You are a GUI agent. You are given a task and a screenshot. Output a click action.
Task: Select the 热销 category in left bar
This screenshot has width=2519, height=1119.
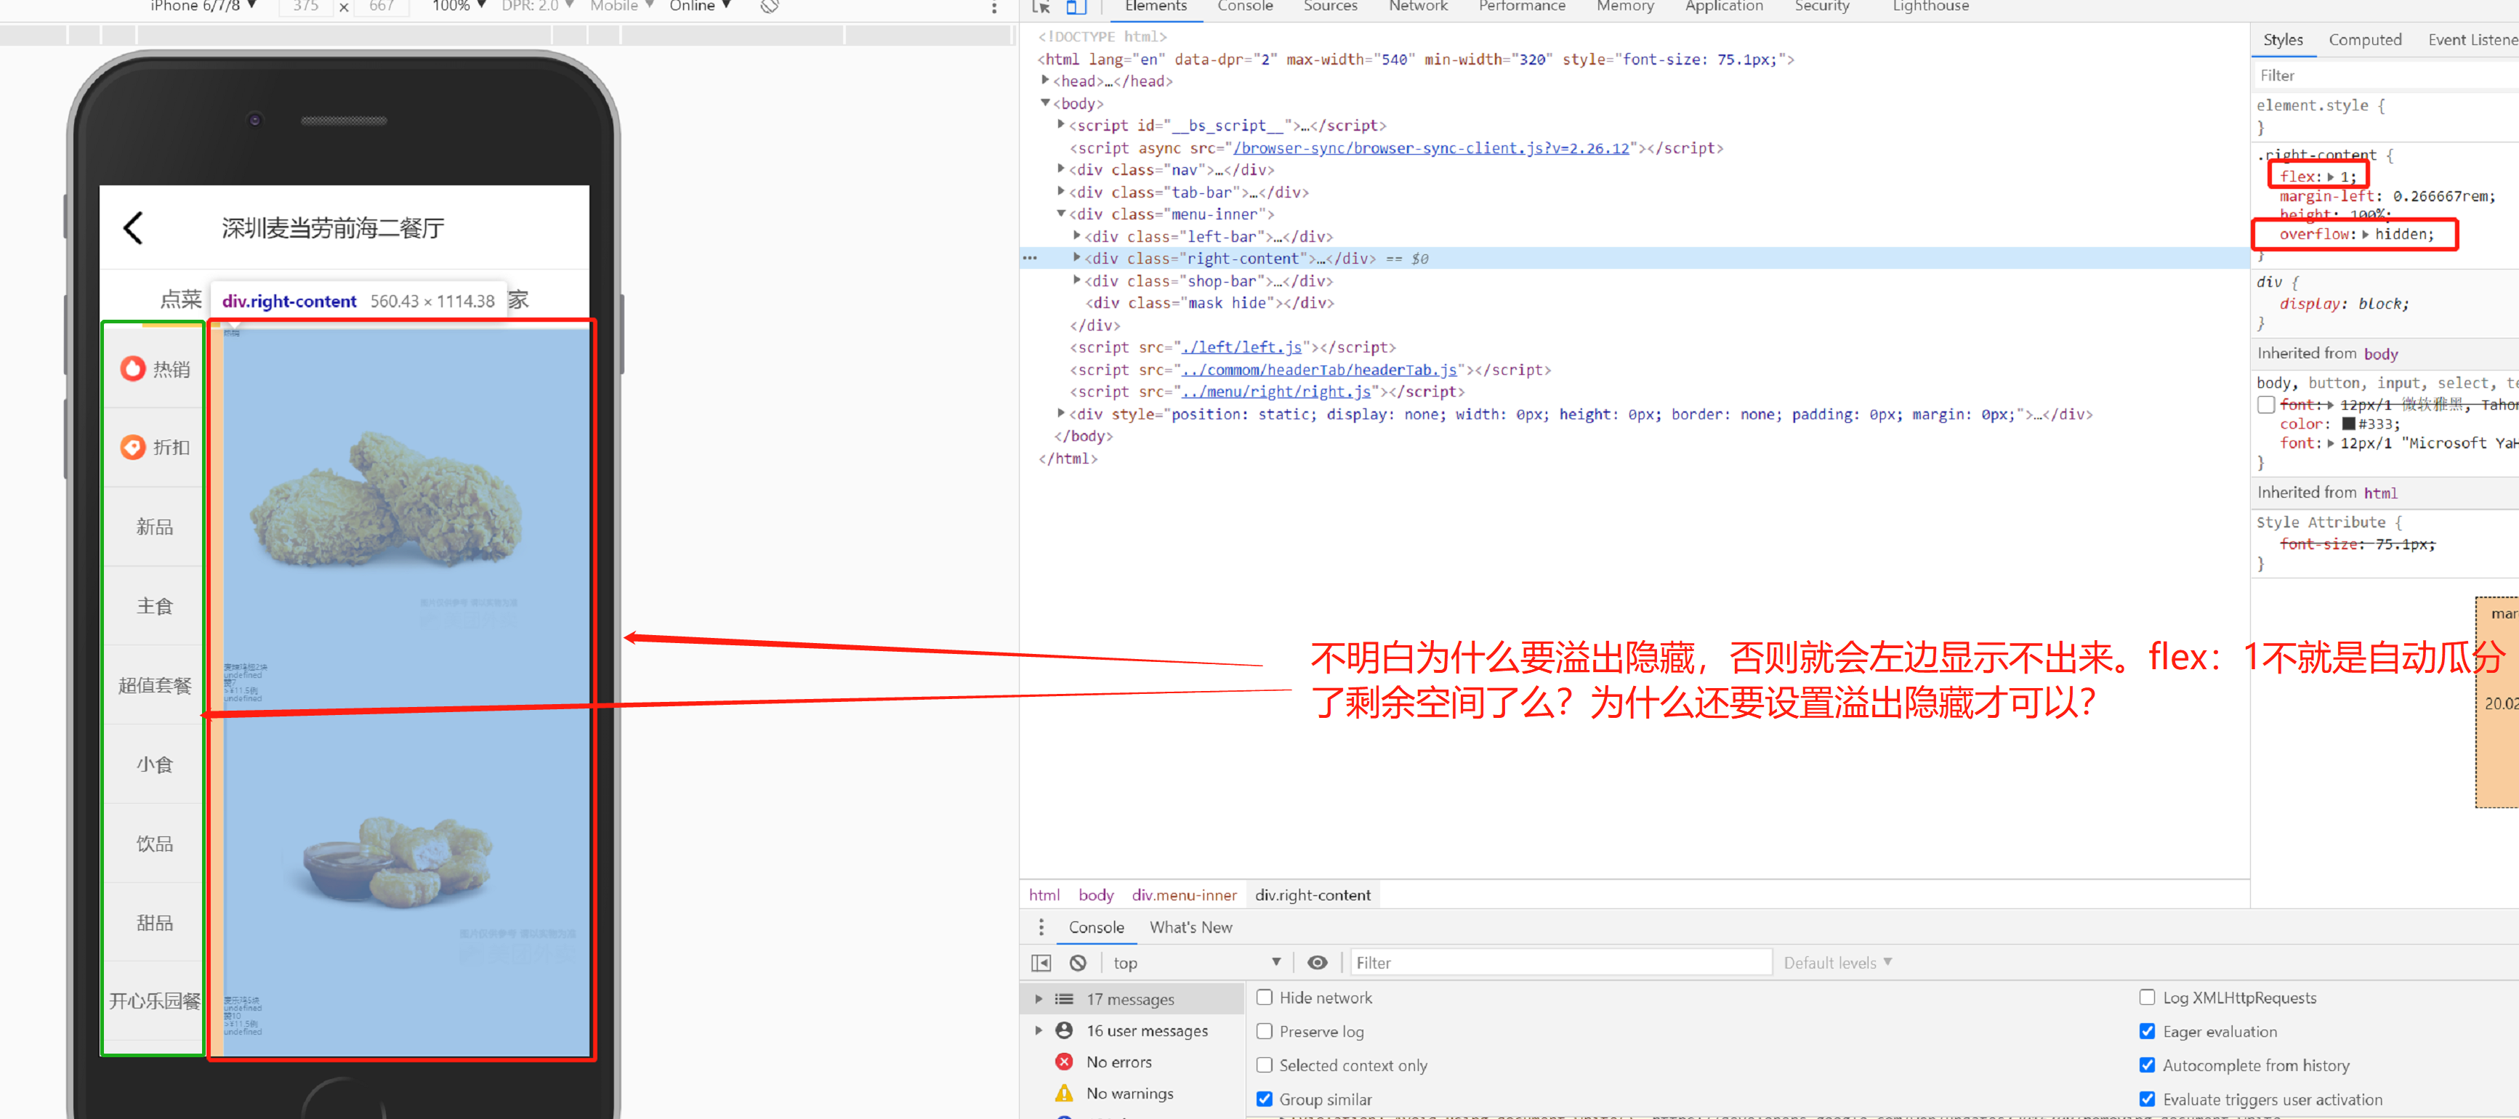coord(155,368)
